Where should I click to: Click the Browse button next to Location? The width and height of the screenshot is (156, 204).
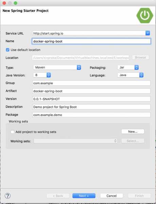tap(140, 57)
